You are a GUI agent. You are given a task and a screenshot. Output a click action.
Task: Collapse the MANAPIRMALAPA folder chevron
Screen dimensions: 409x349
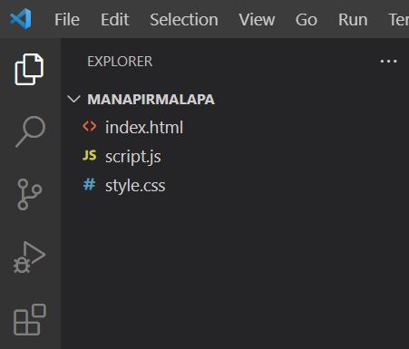coord(73,99)
